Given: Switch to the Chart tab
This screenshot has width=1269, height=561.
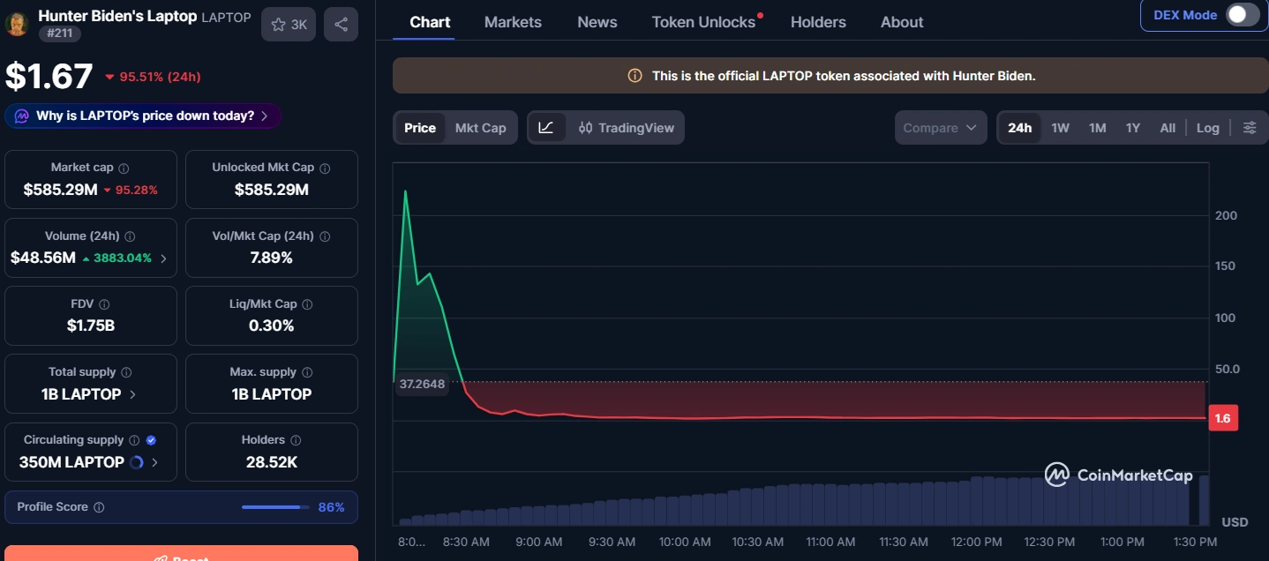Looking at the screenshot, I should coord(430,22).
